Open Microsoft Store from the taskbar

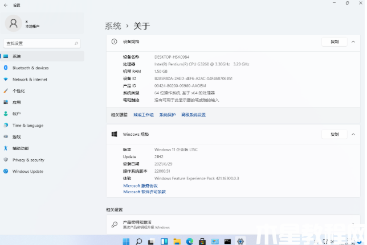coord(202,241)
